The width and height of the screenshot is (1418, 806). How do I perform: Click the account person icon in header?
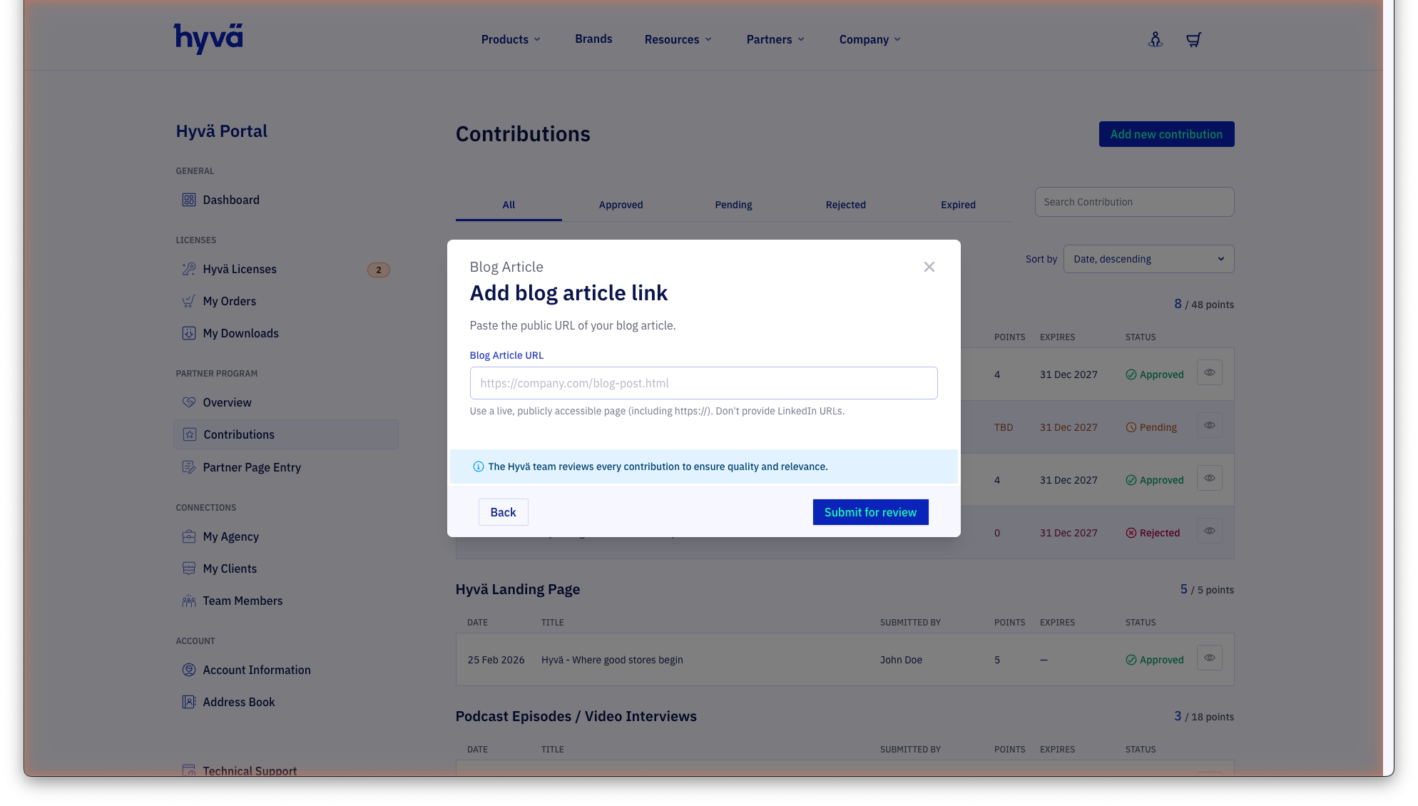(x=1155, y=39)
